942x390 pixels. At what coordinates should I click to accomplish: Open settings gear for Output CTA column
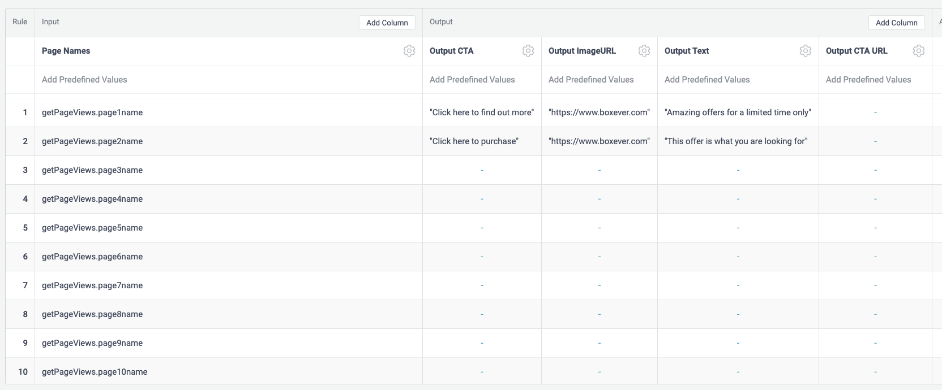[528, 51]
